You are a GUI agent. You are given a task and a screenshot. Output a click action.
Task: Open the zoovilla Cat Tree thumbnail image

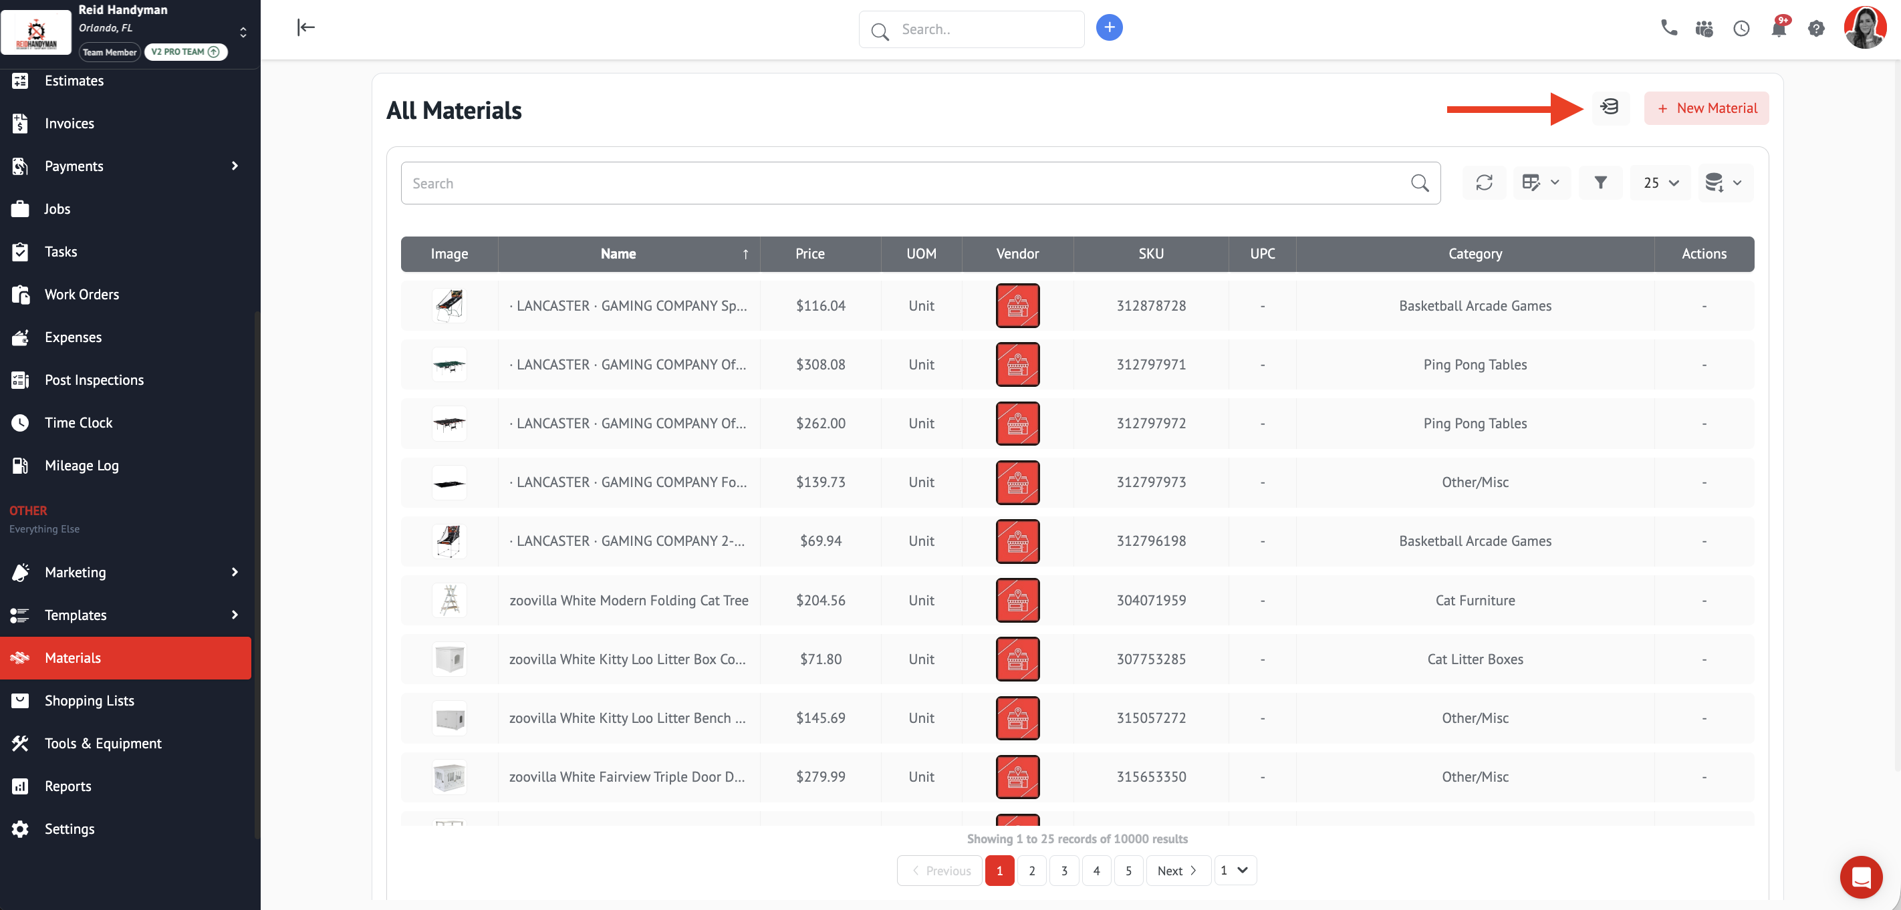coord(449,600)
